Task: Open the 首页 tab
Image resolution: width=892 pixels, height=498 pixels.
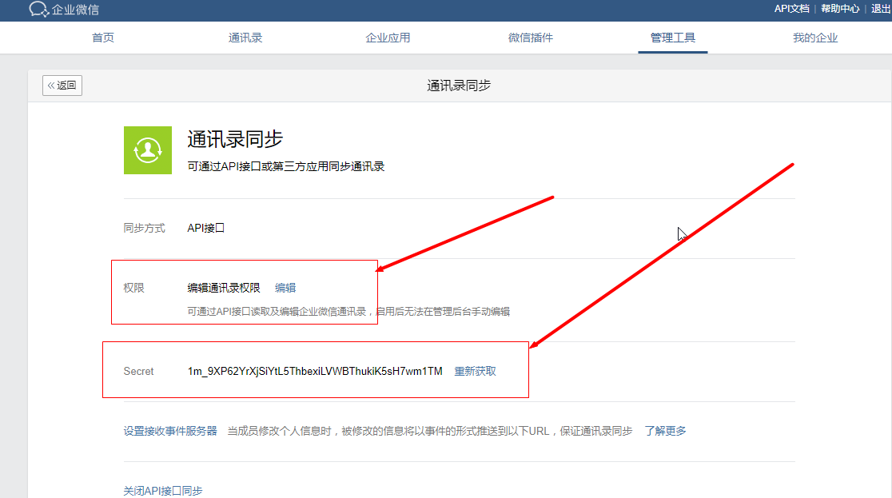Action: (x=103, y=38)
